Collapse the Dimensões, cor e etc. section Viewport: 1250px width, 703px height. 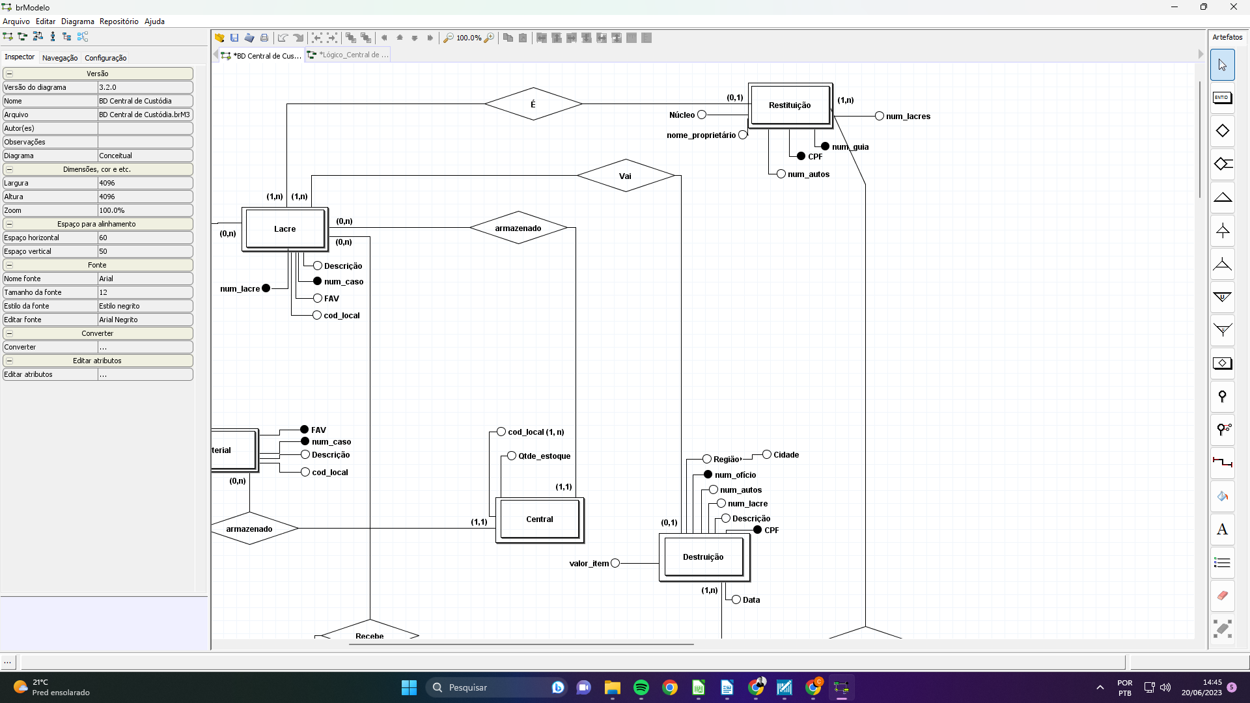coord(9,169)
